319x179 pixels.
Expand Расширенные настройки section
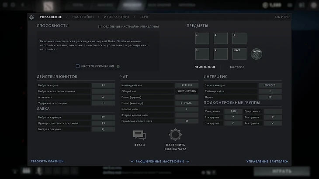pos(159,161)
